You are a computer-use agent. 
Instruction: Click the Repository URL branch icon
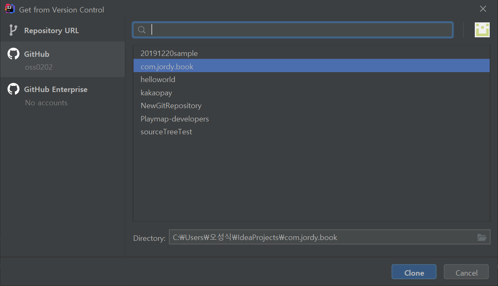13,30
